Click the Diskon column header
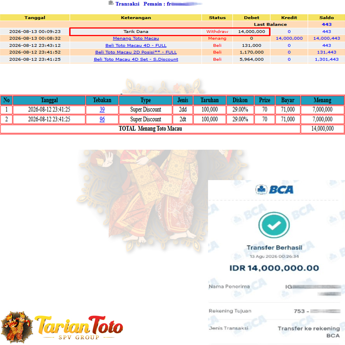345x345 pixels. (240, 100)
